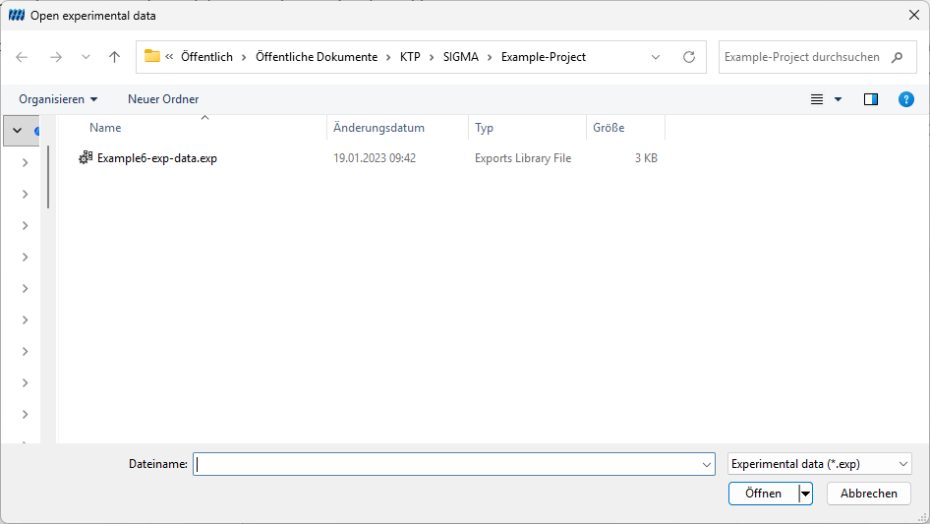Click the search magnifier icon
Screen dimensions: 930x524
[897, 57]
